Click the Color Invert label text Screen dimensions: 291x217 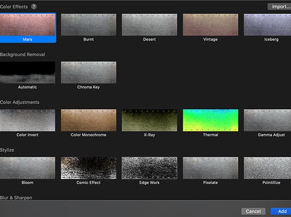tap(27, 135)
